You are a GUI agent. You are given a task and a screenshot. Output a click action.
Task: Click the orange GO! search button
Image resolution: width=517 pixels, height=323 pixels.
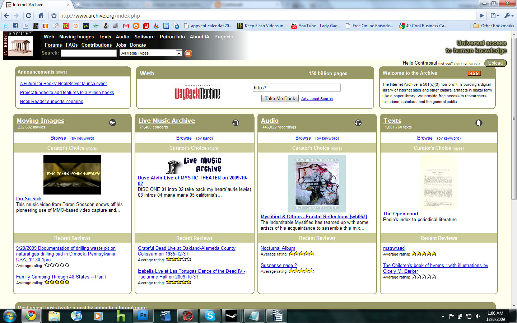pyautogui.click(x=188, y=53)
